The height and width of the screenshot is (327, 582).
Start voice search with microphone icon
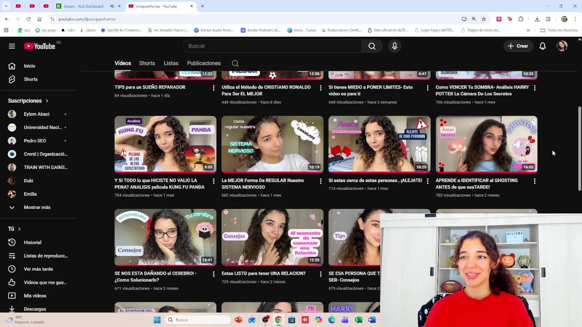point(395,46)
